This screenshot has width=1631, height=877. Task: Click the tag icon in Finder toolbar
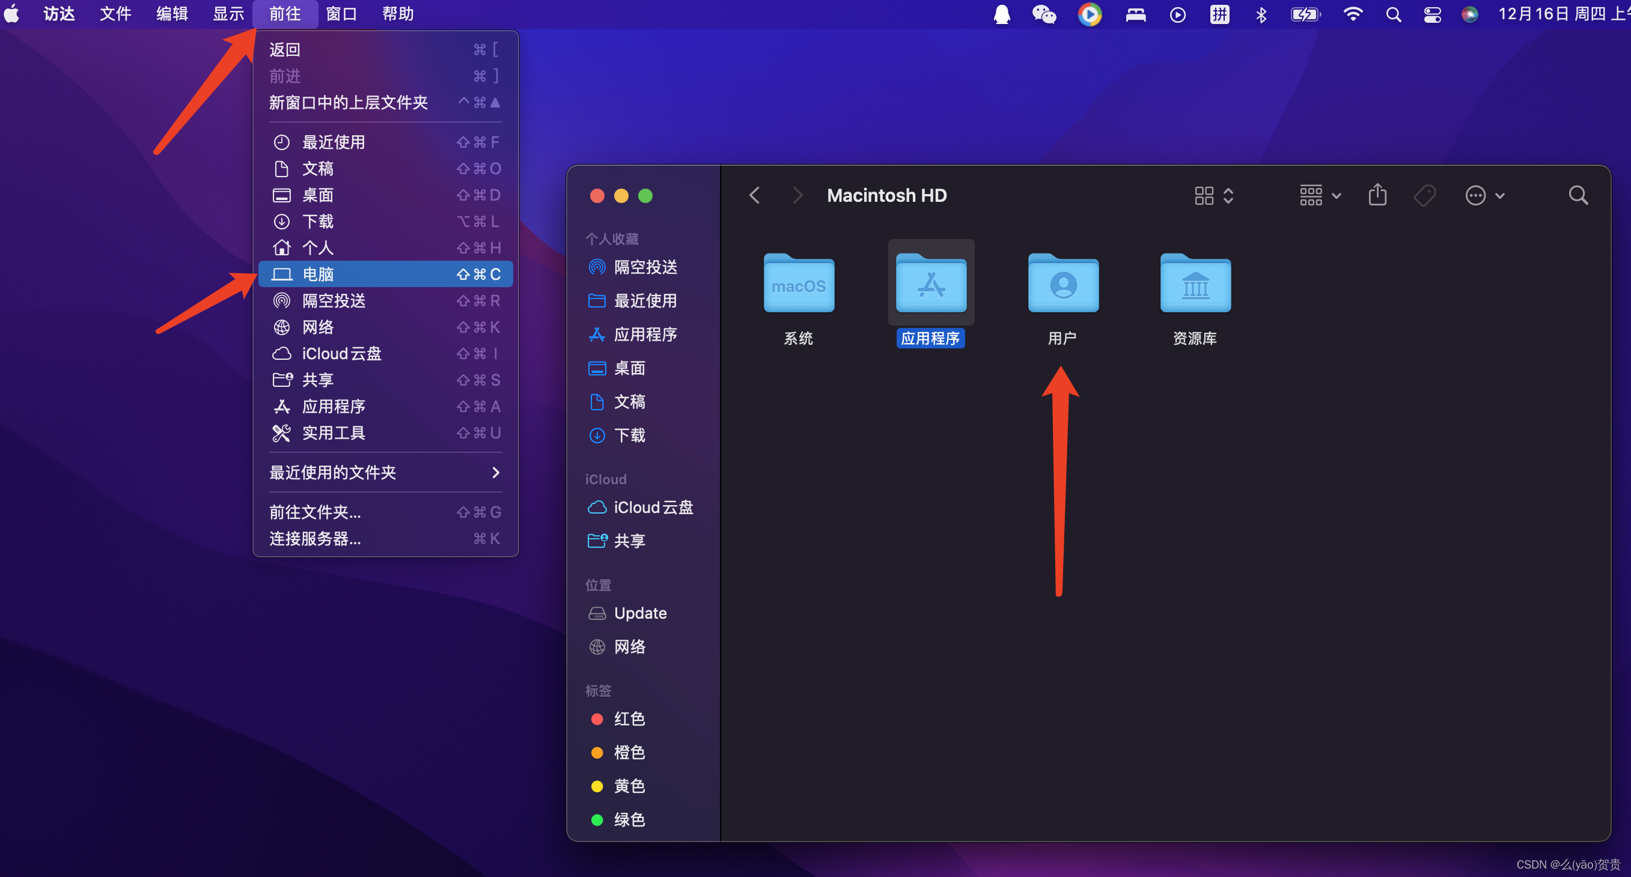coord(1425,195)
